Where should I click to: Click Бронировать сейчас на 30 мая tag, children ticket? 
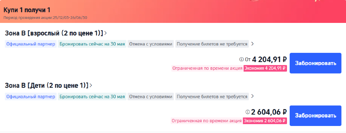[92, 96]
